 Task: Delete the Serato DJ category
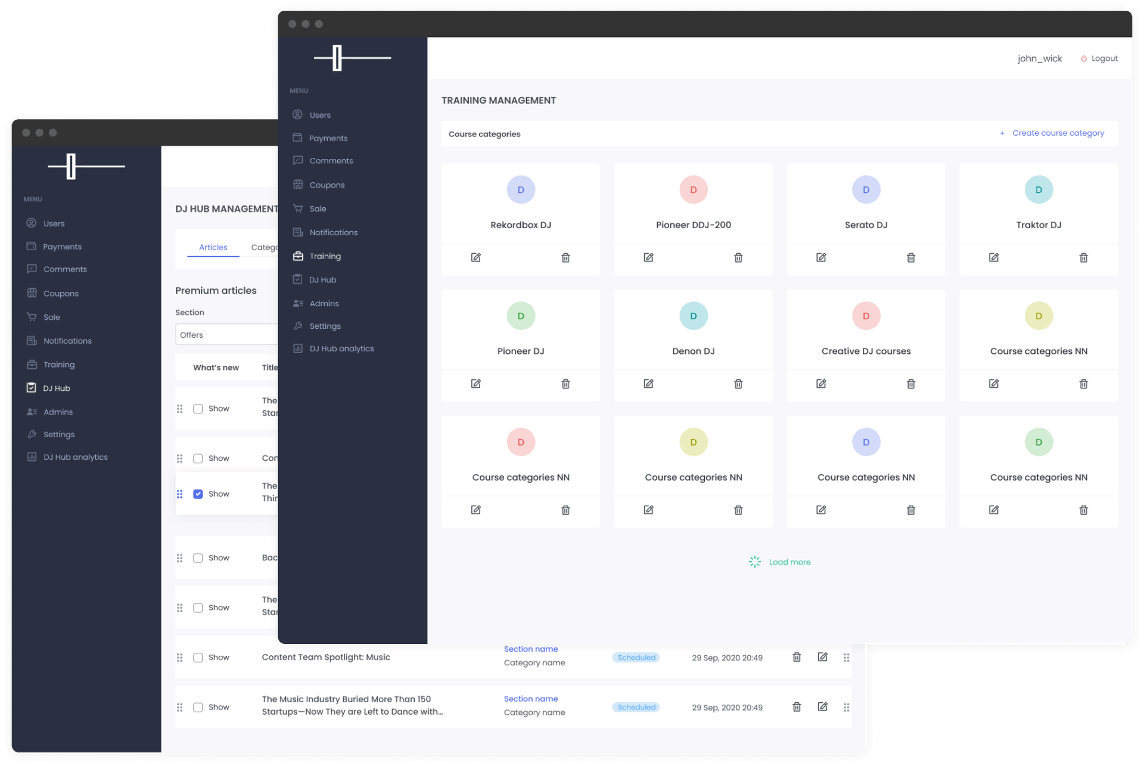pos(911,257)
